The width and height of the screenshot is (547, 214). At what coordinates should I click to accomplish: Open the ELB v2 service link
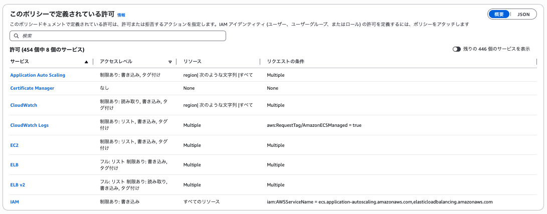coord(18,185)
